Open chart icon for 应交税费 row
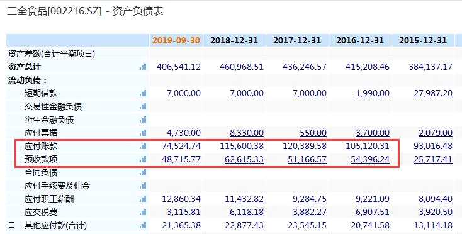Image resolution: width=462 pixels, height=234 pixels. click(143, 213)
